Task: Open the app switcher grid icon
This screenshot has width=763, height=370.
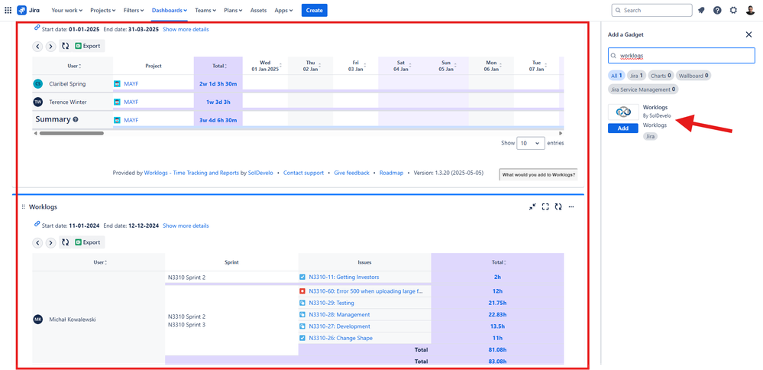Action: (x=8, y=10)
